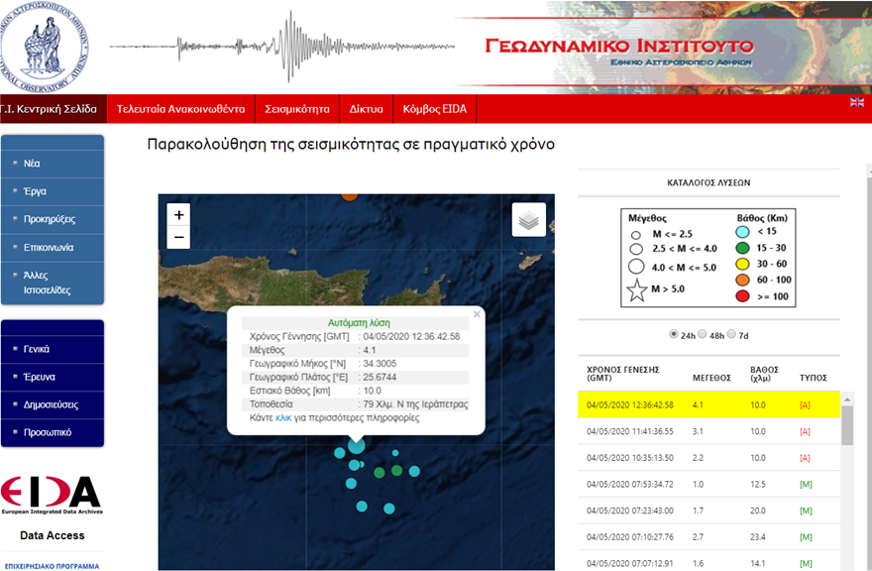Select the 7d time range radio button
Viewport: 872px width, 571px height.
(x=732, y=334)
